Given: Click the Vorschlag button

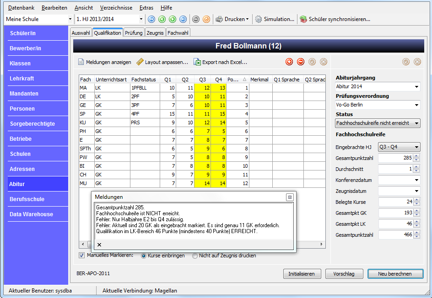Looking at the screenshot, I should (x=344, y=274).
